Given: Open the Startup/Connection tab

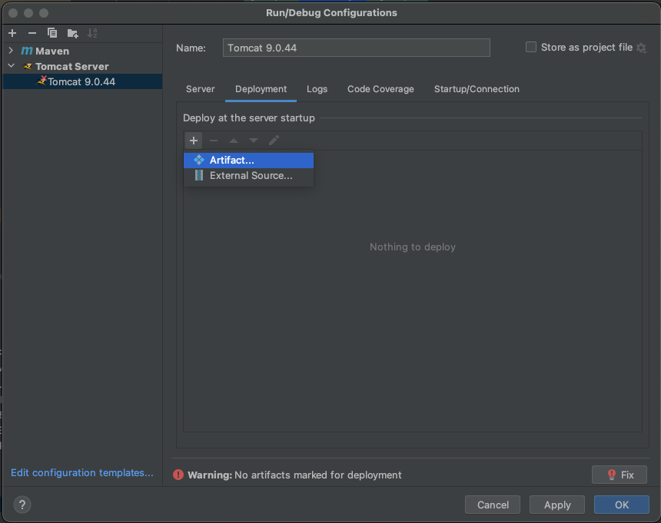Looking at the screenshot, I should [477, 89].
